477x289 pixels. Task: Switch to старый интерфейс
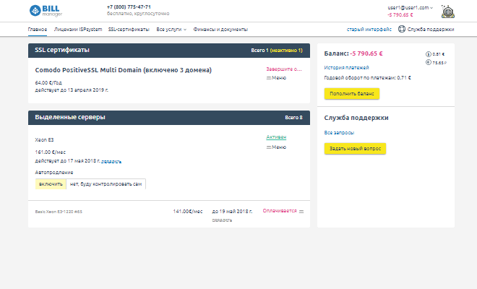tap(369, 30)
